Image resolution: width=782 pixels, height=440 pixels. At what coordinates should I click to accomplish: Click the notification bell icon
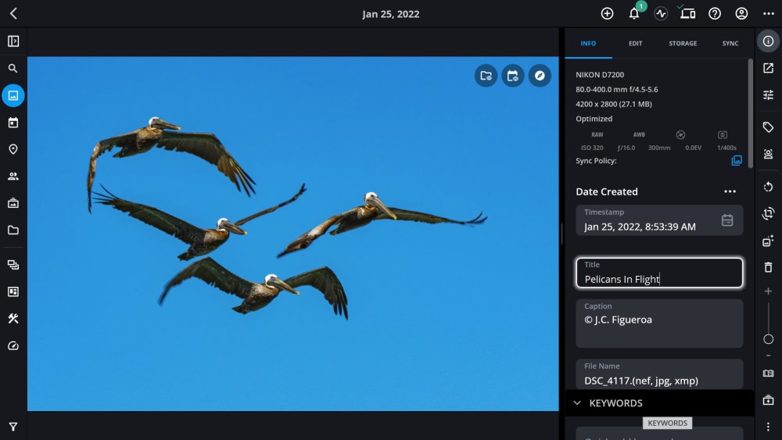click(634, 13)
